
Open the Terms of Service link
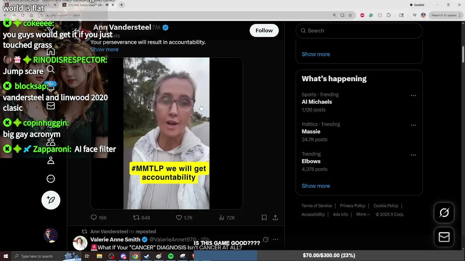point(316,206)
